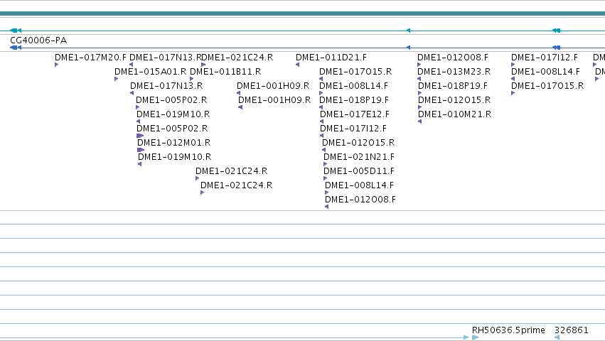
Task: Select the DME1-013M23.R feature label
Action: (x=454, y=71)
